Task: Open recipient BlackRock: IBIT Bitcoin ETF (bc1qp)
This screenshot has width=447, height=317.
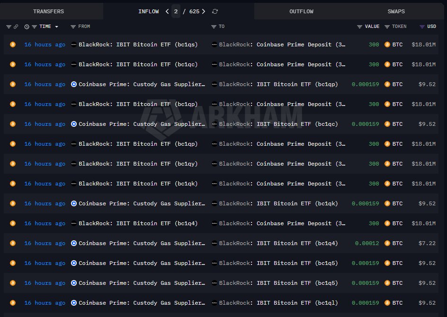Action: point(278,84)
